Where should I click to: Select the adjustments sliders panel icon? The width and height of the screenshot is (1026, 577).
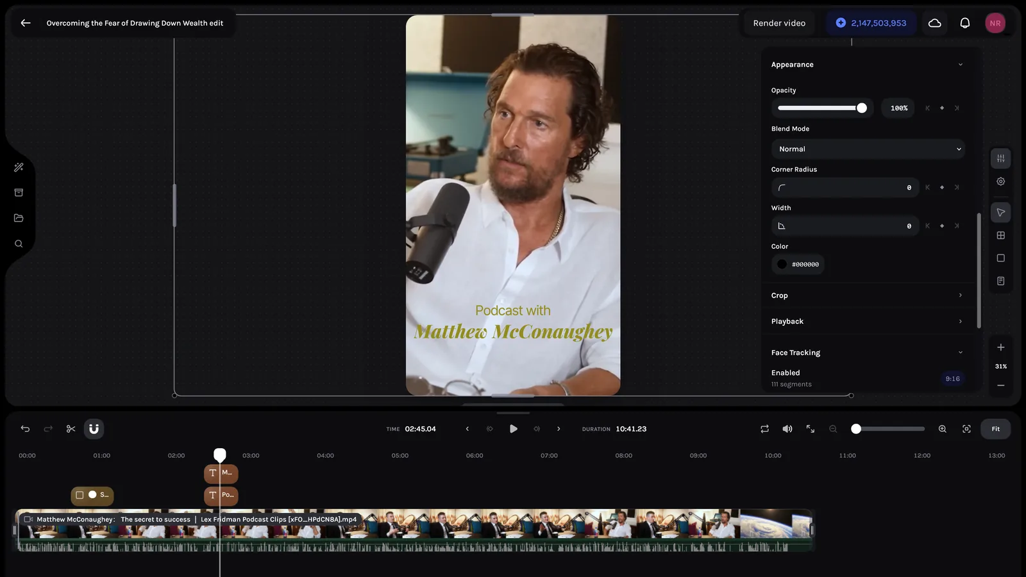(1001, 158)
